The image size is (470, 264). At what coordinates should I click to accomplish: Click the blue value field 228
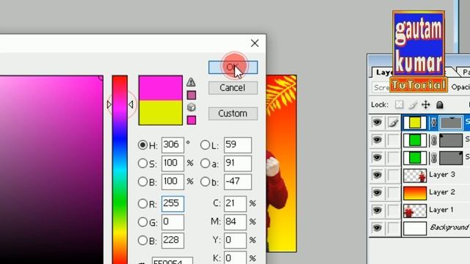pos(173,241)
